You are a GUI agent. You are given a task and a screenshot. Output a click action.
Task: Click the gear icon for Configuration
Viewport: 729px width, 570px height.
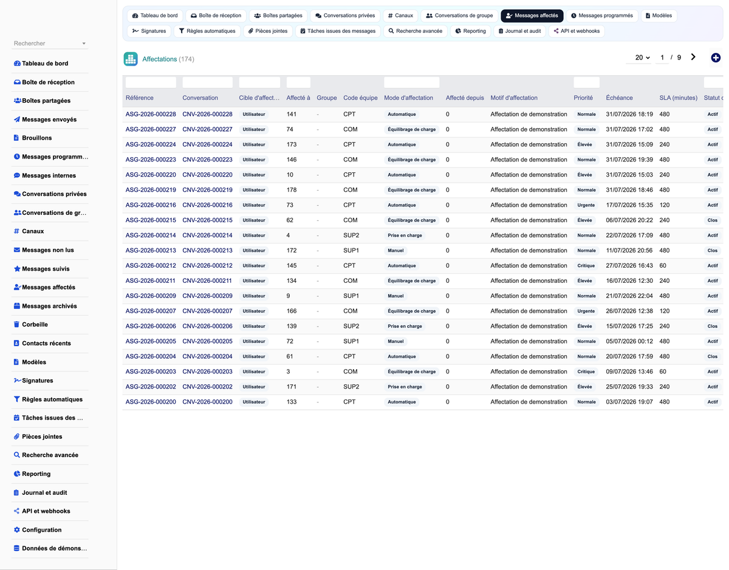click(x=17, y=530)
